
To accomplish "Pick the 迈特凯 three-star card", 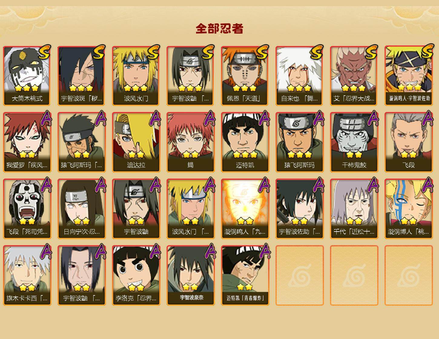I will coord(245,142).
